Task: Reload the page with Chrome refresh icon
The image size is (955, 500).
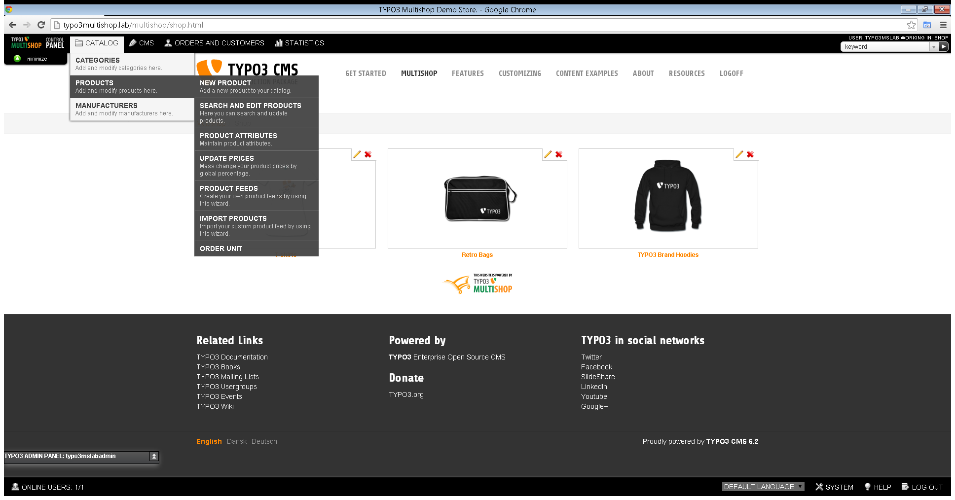Action: pyautogui.click(x=41, y=25)
